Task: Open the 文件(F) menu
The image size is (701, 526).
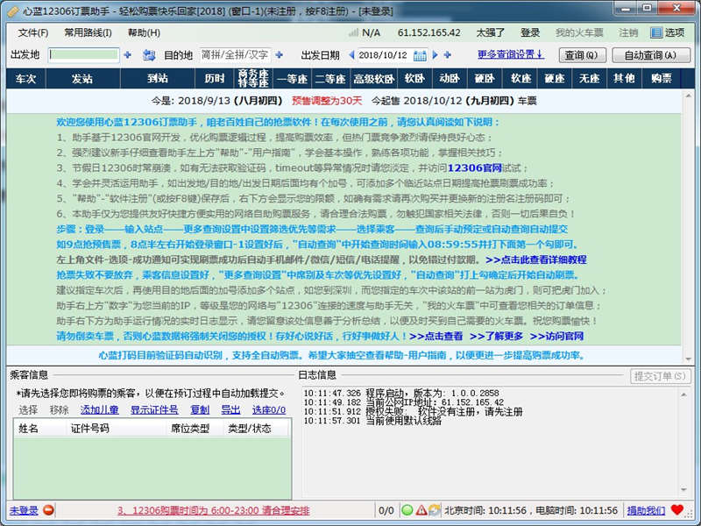Action: point(33,32)
